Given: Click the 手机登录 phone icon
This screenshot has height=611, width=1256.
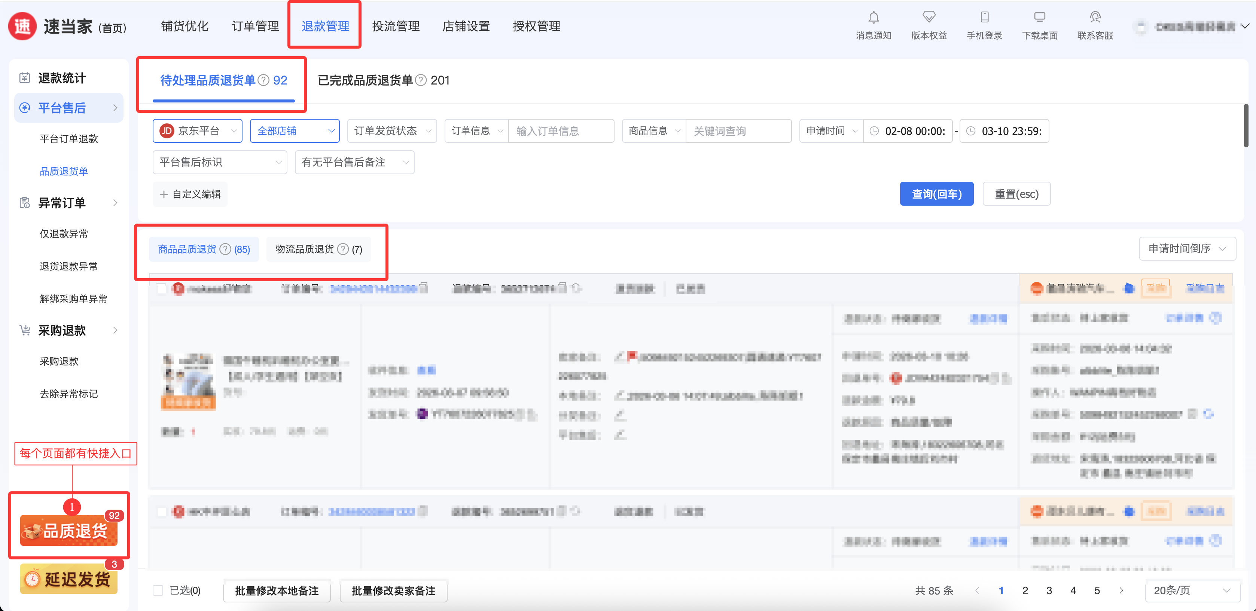Looking at the screenshot, I should 984,18.
